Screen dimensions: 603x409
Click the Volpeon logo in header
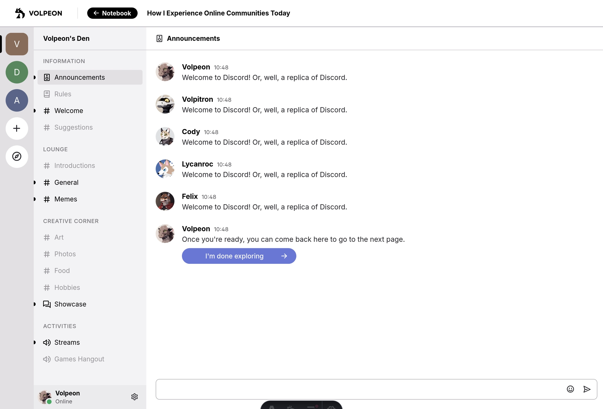point(39,13)
